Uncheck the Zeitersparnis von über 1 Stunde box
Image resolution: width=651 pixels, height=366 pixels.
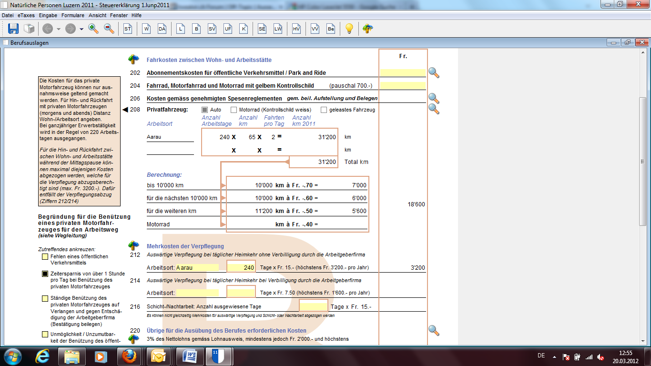coord(45,274)
